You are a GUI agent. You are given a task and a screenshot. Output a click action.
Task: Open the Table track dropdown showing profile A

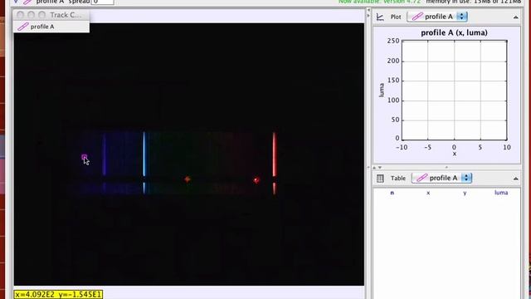coord(441,178)
